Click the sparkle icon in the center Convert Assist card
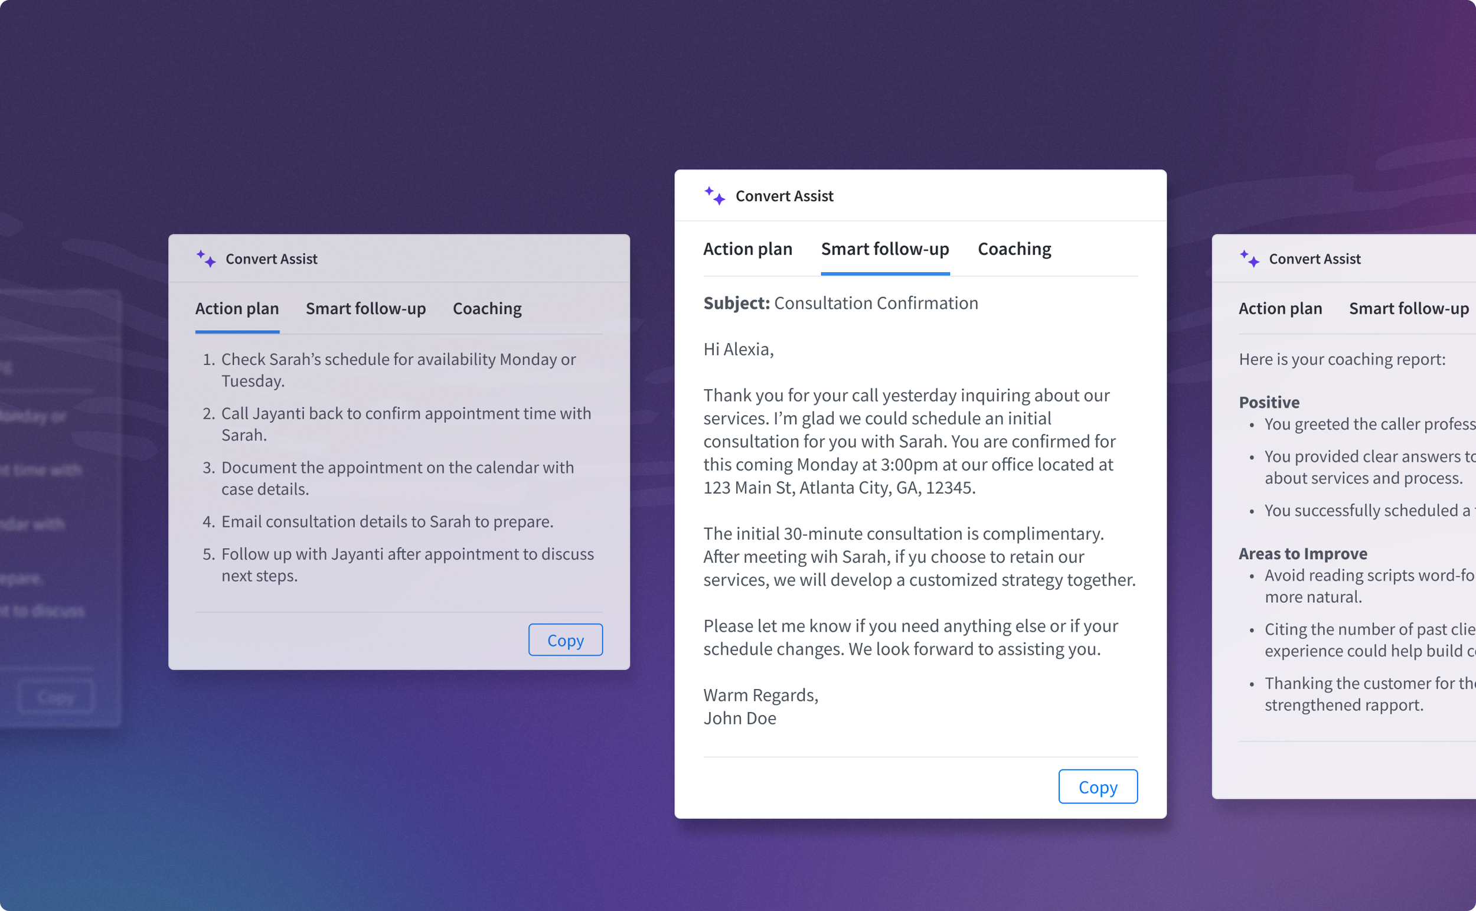The width and height of the screenshot is (1476, 911). coord(714,196)
